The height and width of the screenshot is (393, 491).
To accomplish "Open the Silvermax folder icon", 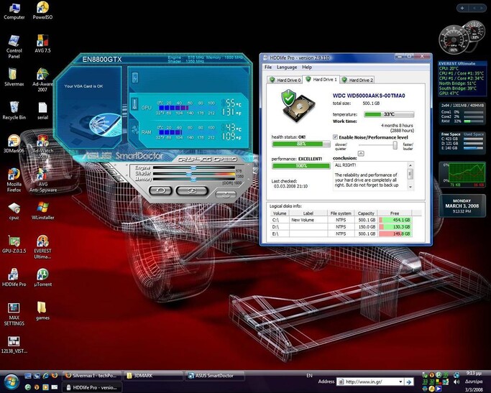I will (x=14, y=77).
